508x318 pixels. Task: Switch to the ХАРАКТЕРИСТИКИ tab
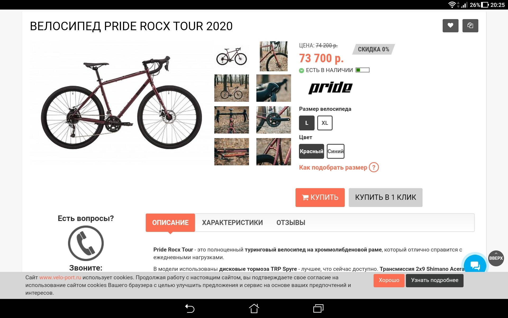click(x=232, y=223)
